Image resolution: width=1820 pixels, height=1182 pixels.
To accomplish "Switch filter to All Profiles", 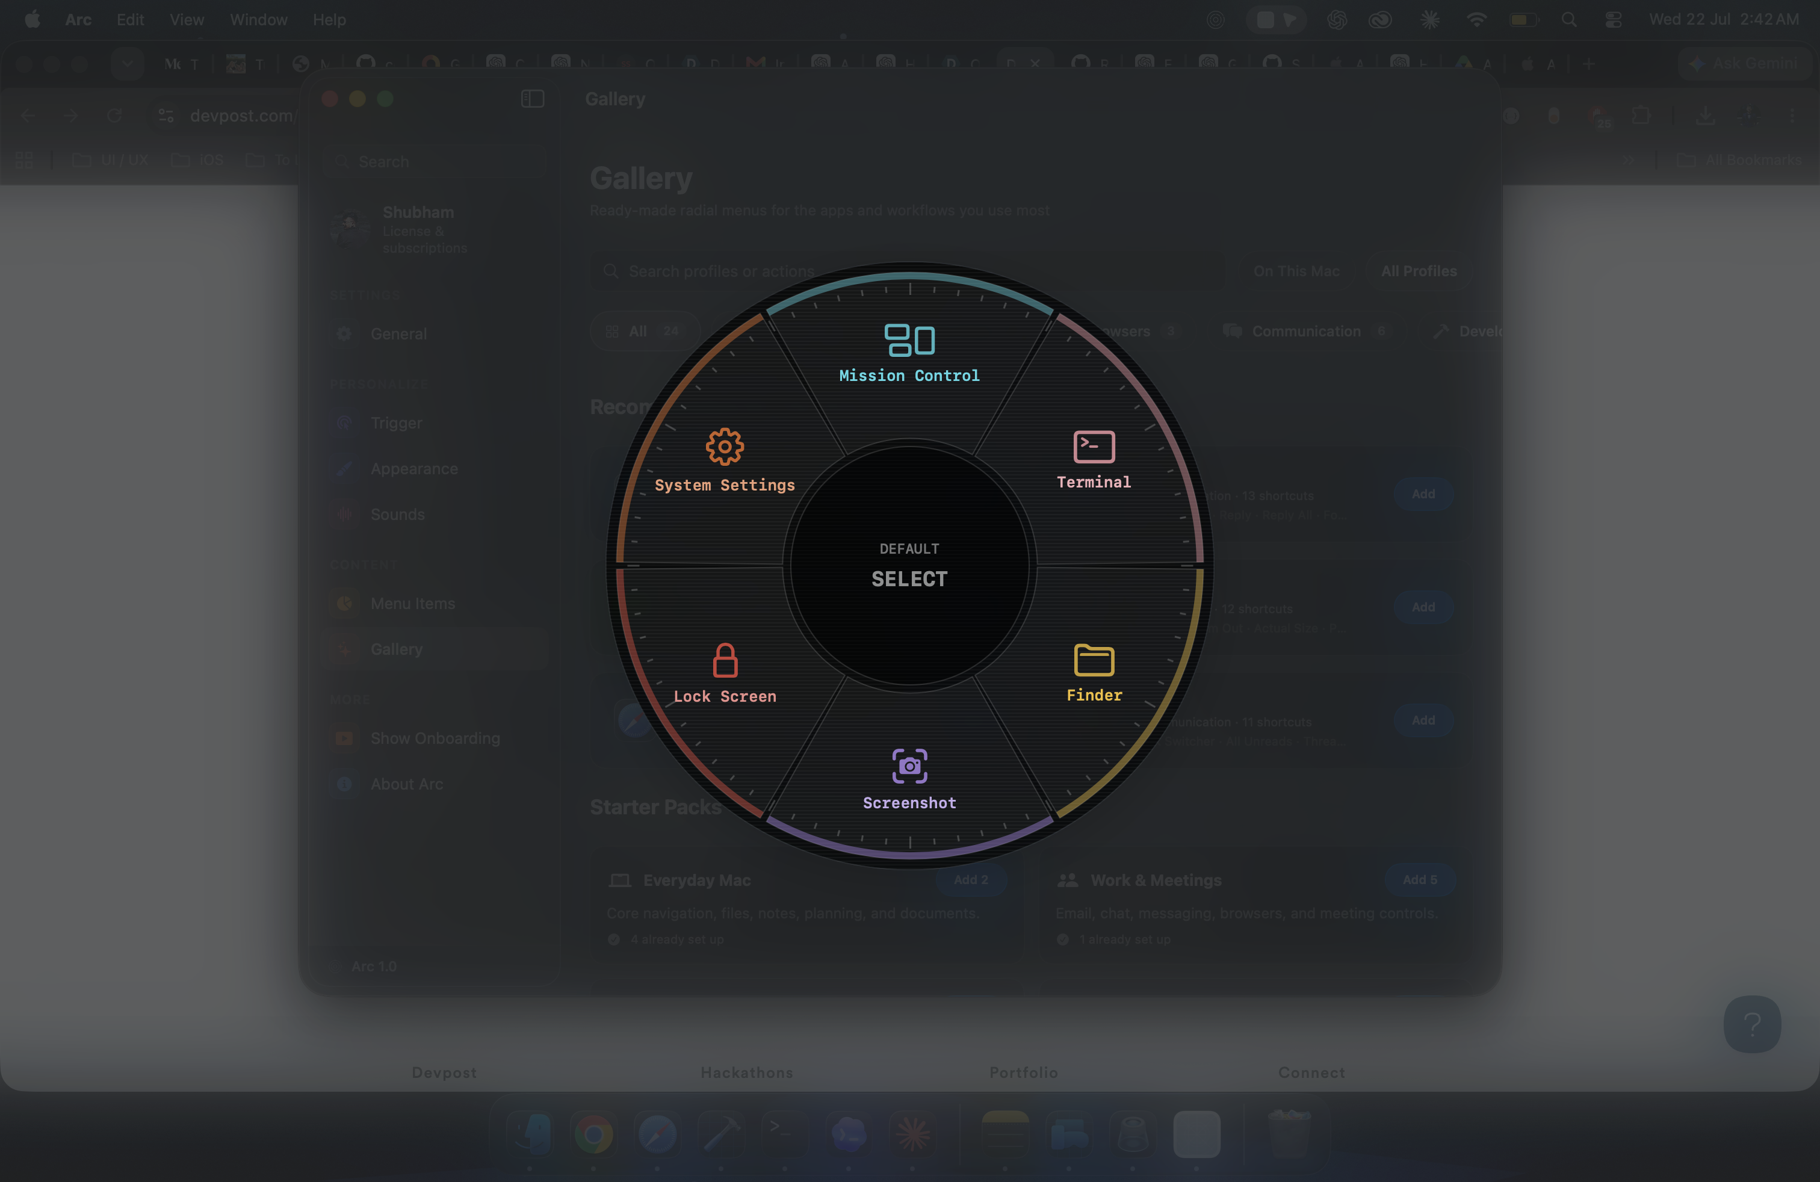I will [x=1419, y=271].
